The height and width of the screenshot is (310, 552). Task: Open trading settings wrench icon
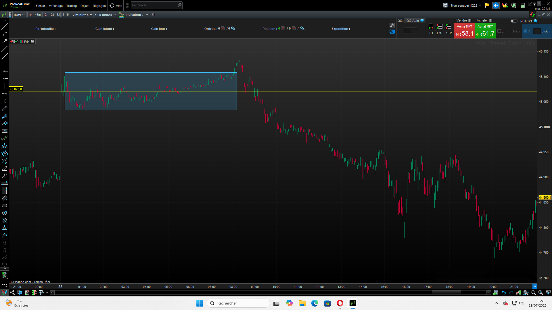(x=392, y=25)
